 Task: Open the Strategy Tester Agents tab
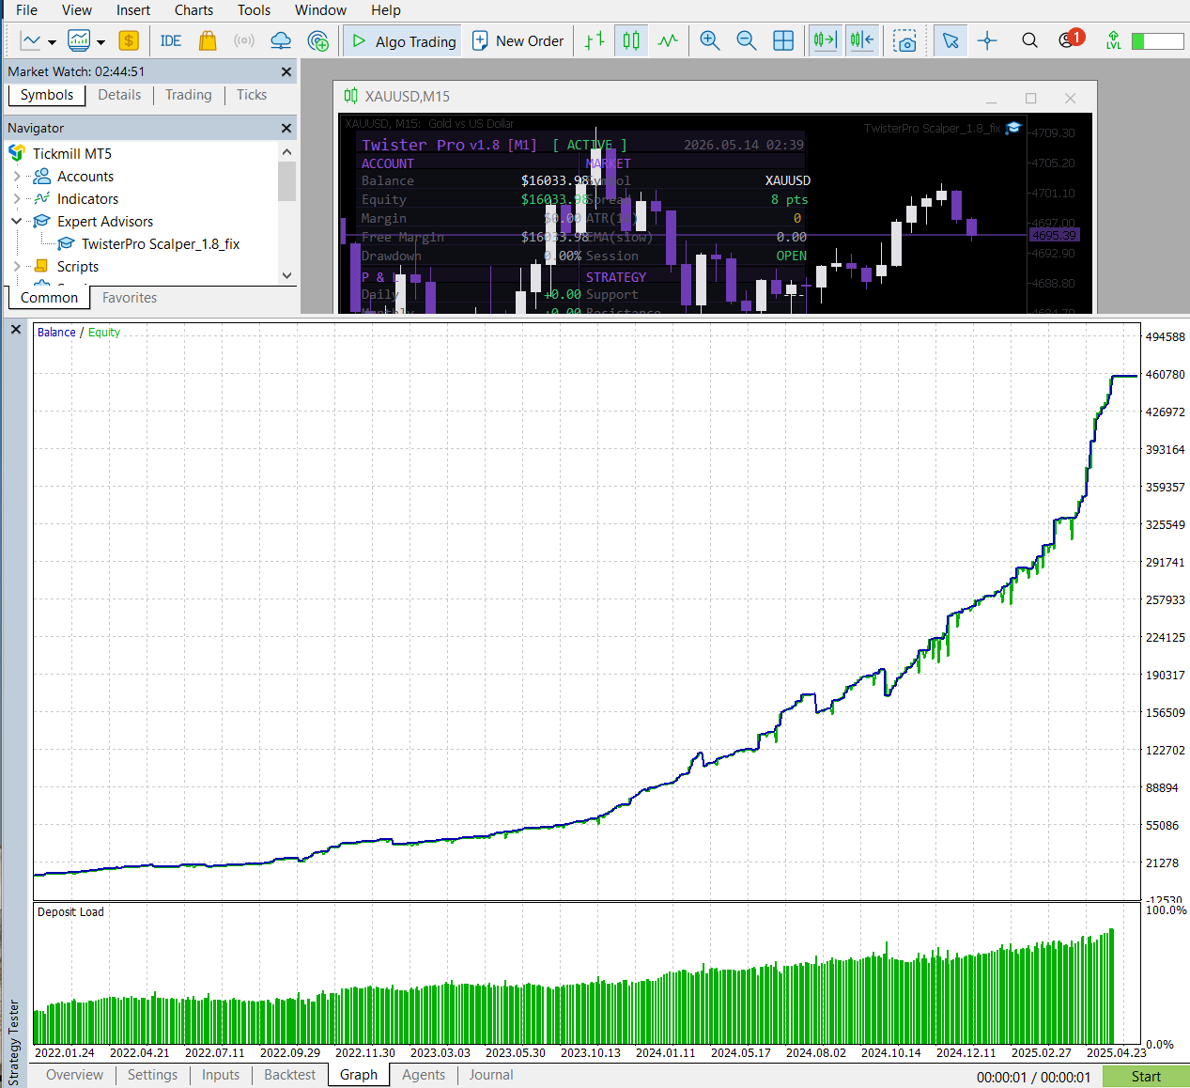tap(424, 1075)
